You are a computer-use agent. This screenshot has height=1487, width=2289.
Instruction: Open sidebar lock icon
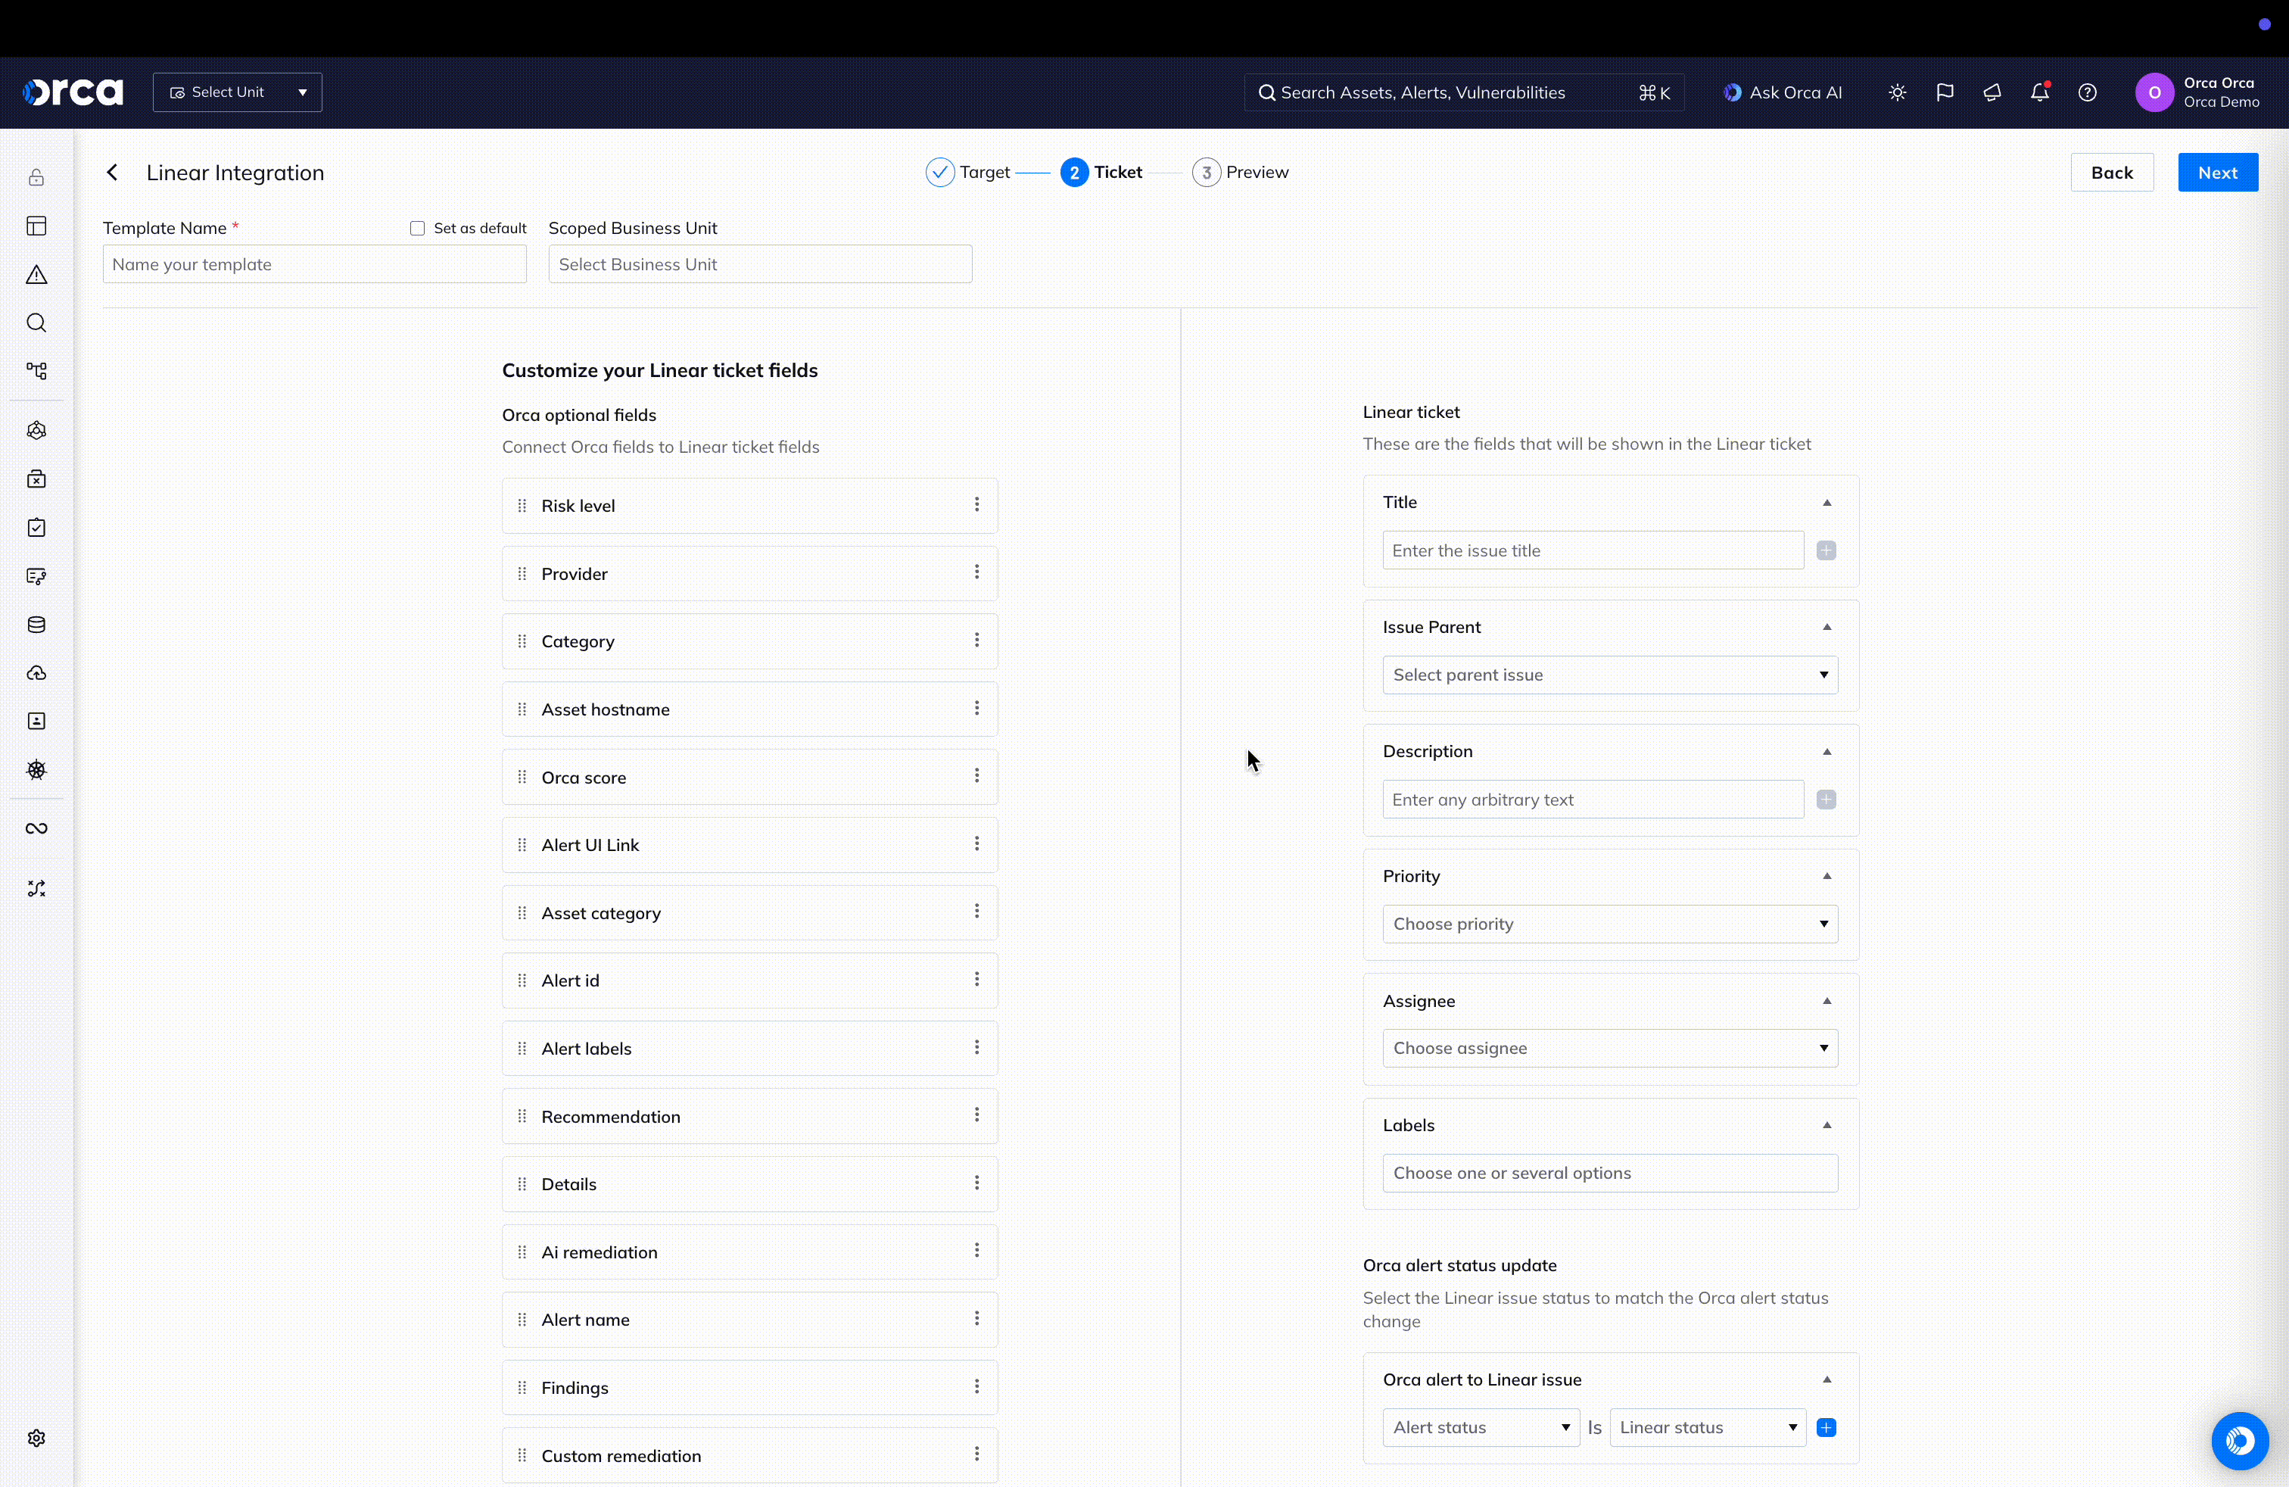click(x=36, y=178)
